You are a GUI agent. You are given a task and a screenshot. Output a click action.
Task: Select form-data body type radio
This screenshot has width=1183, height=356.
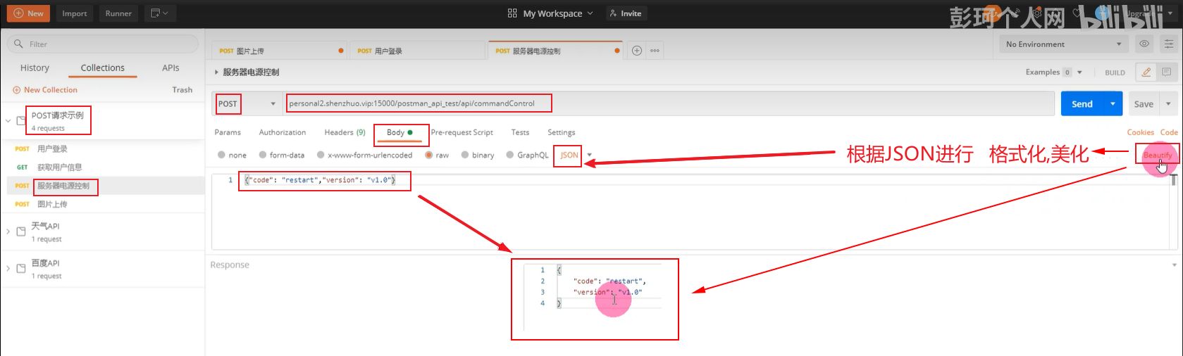tap(263, 155)
